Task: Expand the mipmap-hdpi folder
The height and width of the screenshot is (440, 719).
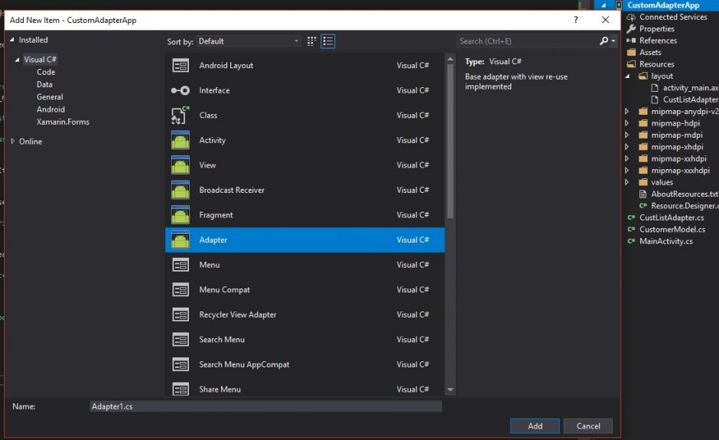Action: (627, 123)
